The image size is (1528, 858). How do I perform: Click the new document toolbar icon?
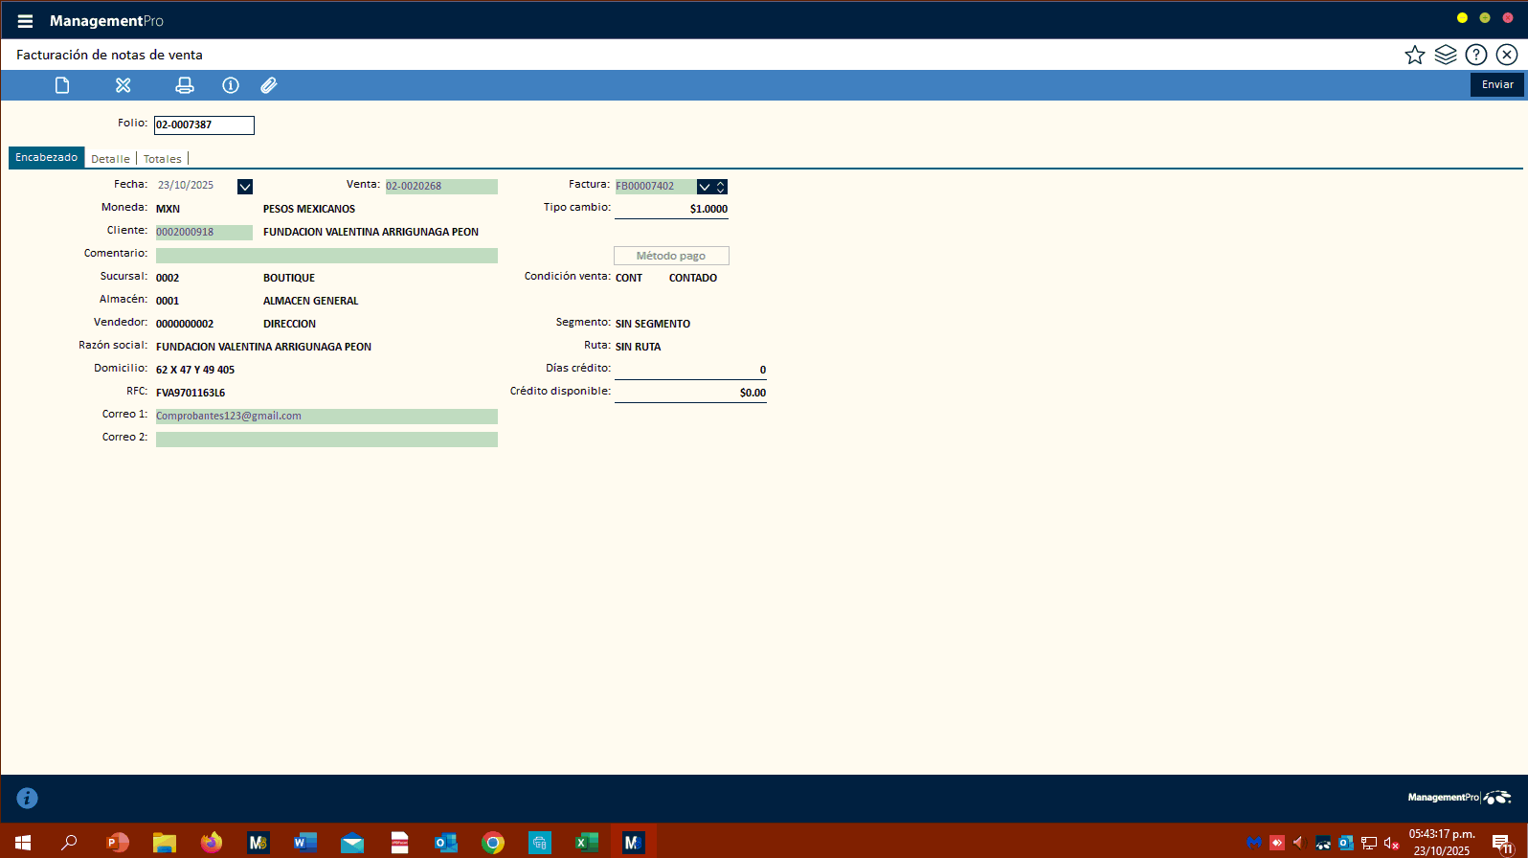coord(62,85)
